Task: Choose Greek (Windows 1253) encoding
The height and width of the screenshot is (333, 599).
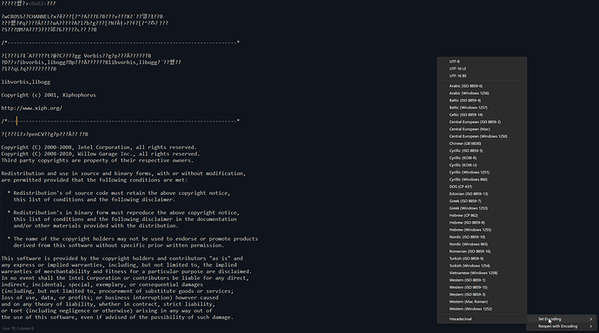Action: click(482, 208)
